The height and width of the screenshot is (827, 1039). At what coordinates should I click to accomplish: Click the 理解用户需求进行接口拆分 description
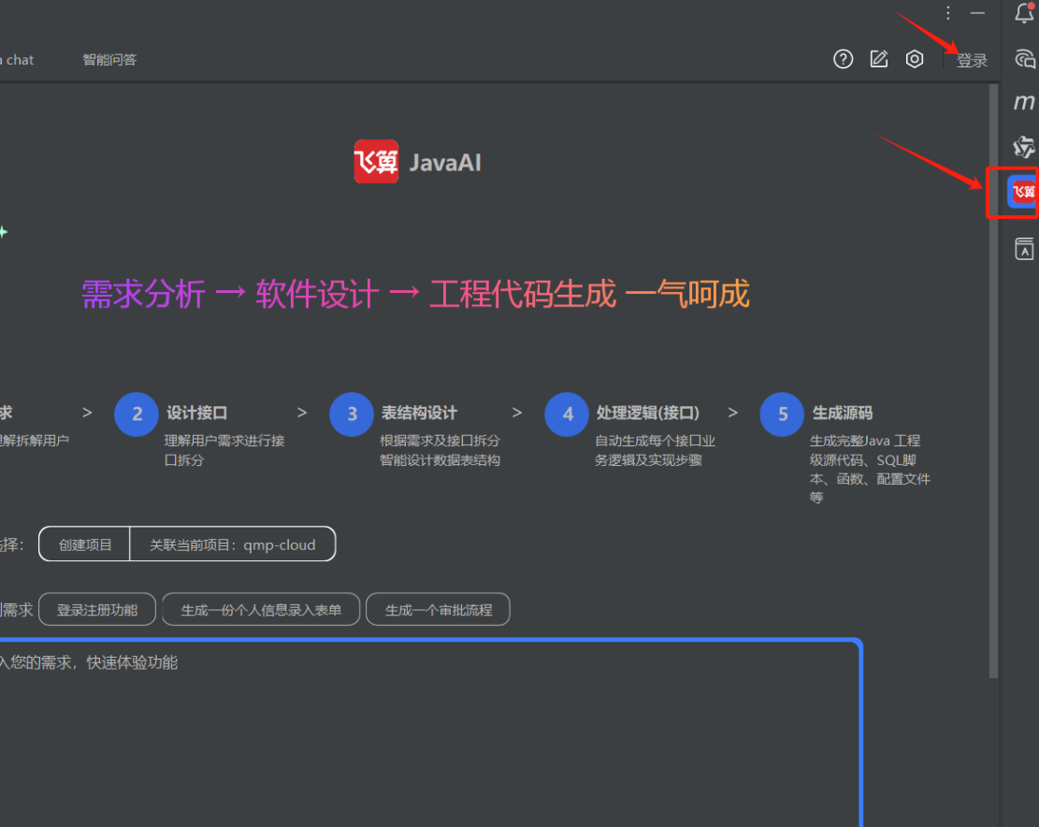(224, 450)
